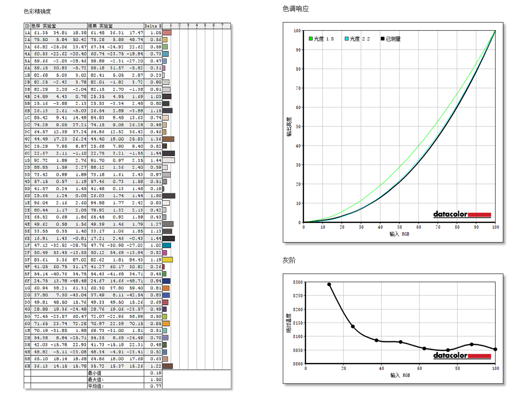Click the 灰阶 section heading

click(x=289, y=260)
